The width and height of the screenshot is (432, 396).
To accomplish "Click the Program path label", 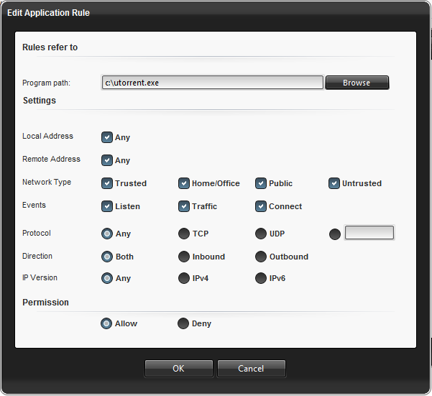I will click(46, 83).
